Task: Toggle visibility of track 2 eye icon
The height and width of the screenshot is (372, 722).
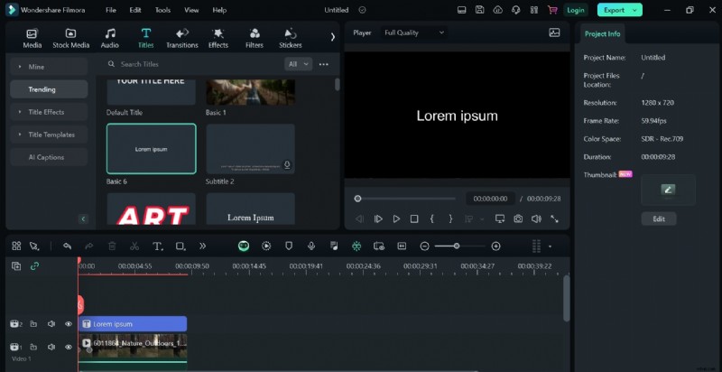Action: pos(69,324)
